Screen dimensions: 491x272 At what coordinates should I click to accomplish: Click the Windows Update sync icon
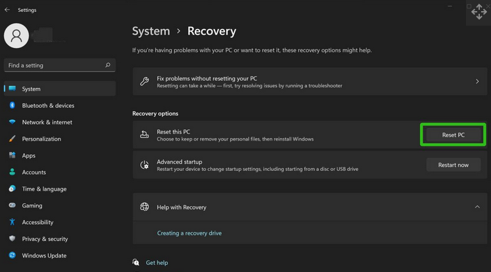(13, 255)
